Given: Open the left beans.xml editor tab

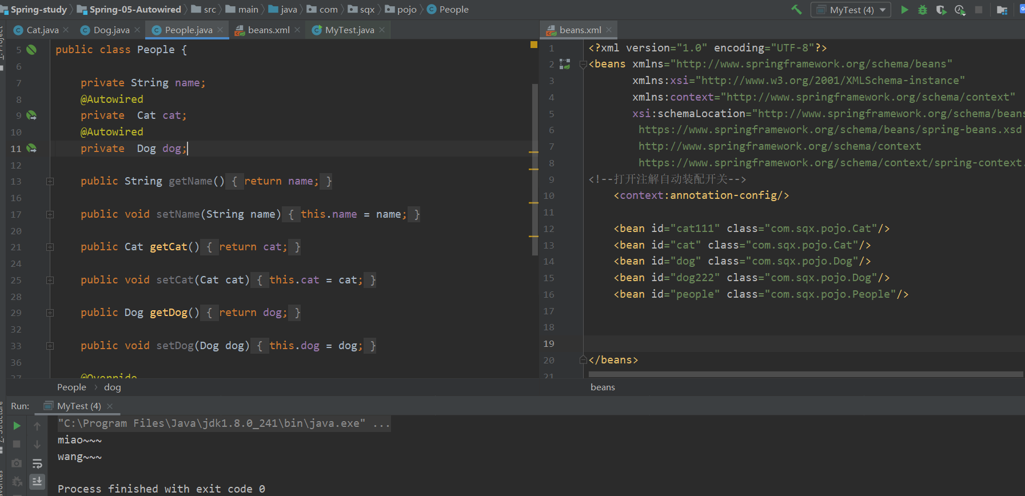Looking at the screenshot, I should [269, 30].
